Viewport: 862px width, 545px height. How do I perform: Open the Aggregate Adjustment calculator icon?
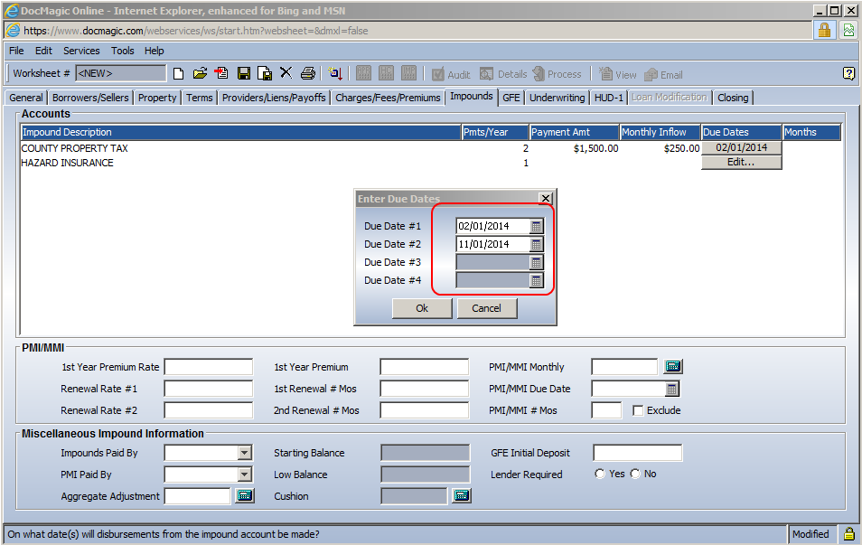tap(245, 495)
